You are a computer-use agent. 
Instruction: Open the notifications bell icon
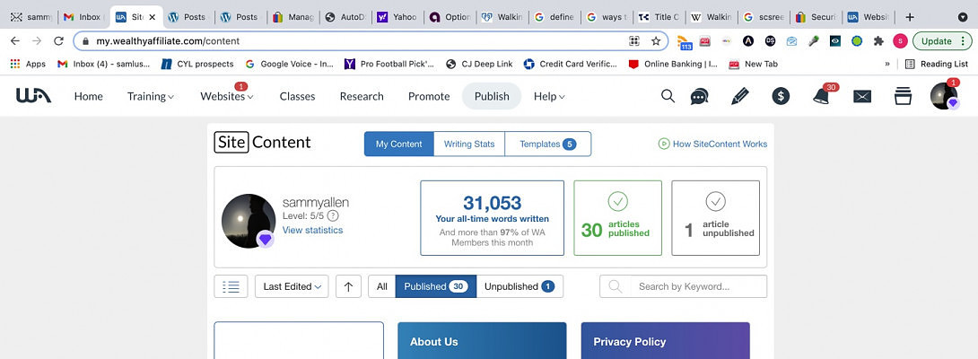pyautogui.click(x=821, y=97)
